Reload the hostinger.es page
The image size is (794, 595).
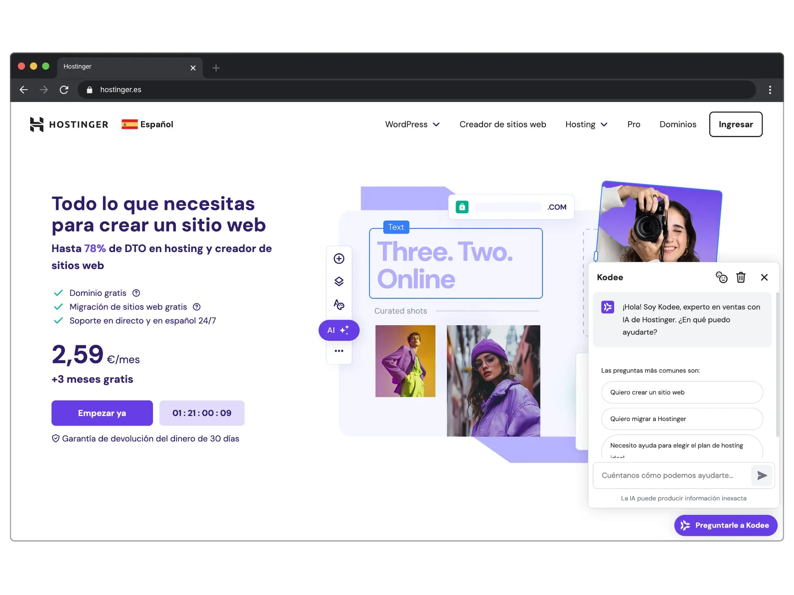pos(64,90)
